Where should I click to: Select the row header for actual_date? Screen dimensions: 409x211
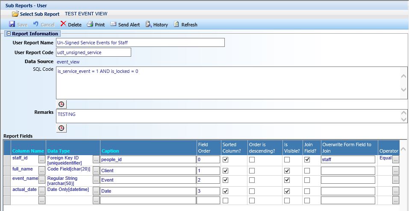(x=7, y=191)
